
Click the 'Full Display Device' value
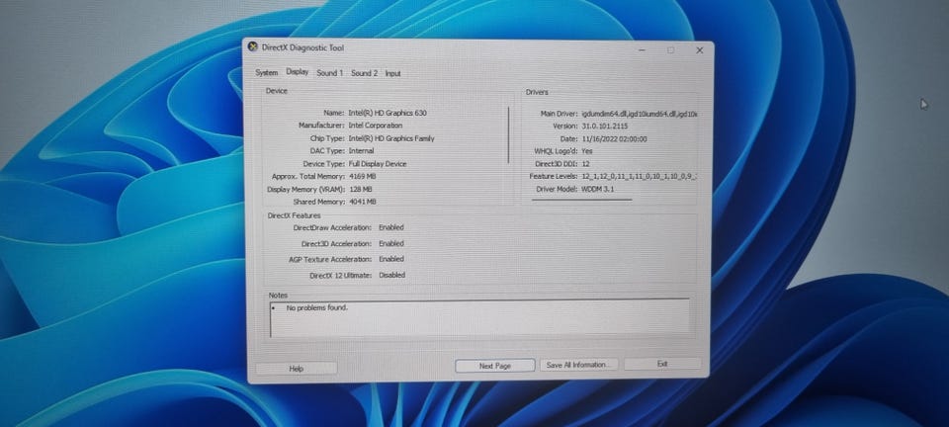(378, 164)
